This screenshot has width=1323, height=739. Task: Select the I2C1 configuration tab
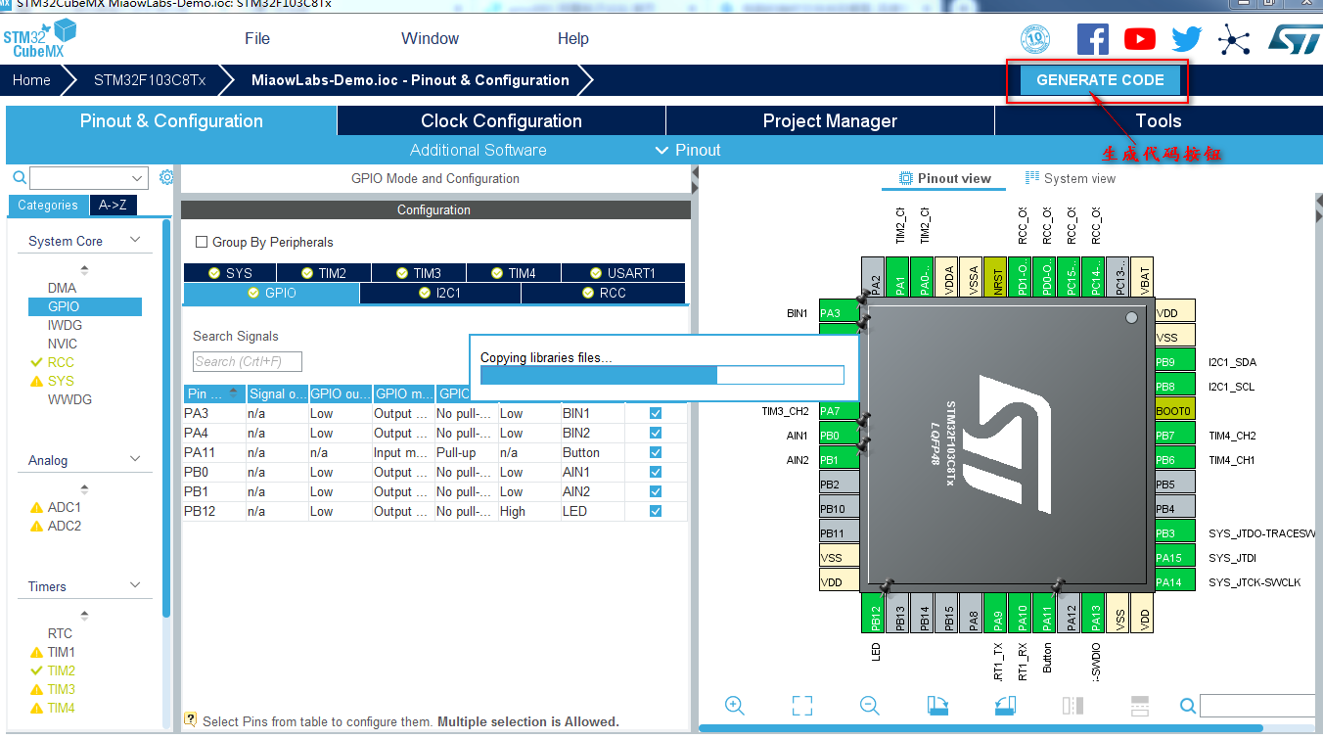click(440, 293)
